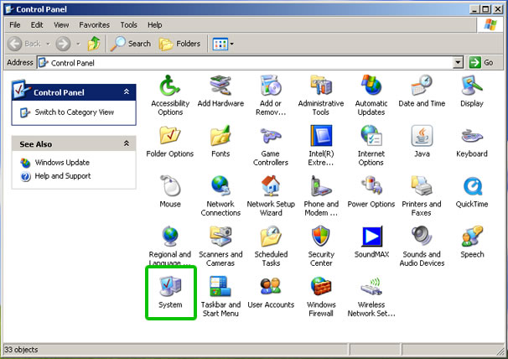This screenshot has height=359, width=508.
Task: Collapse the Control Panel sidebar section
Action: pyautogui.click(x=127, y=91)
